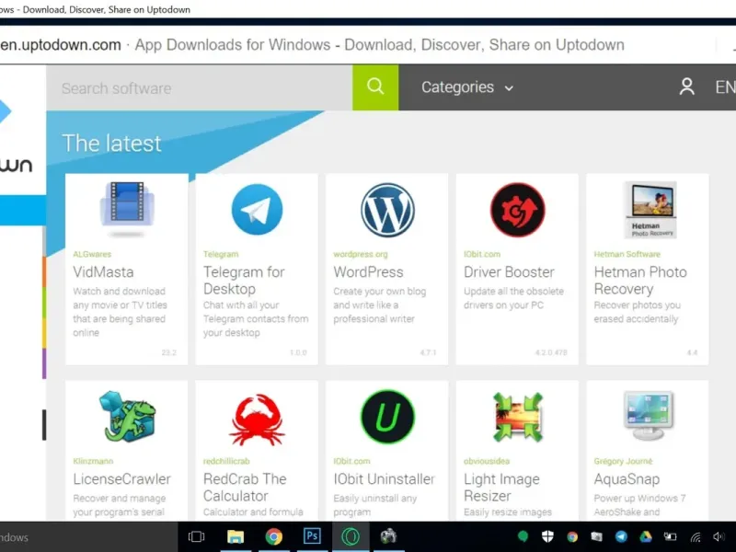
Task: Click the Hetman Software developer link
Action: 627,254
